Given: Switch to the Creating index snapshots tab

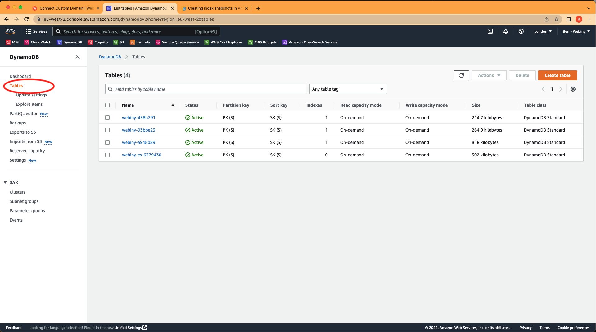Looking at the screenshot, I should point(214,8).
